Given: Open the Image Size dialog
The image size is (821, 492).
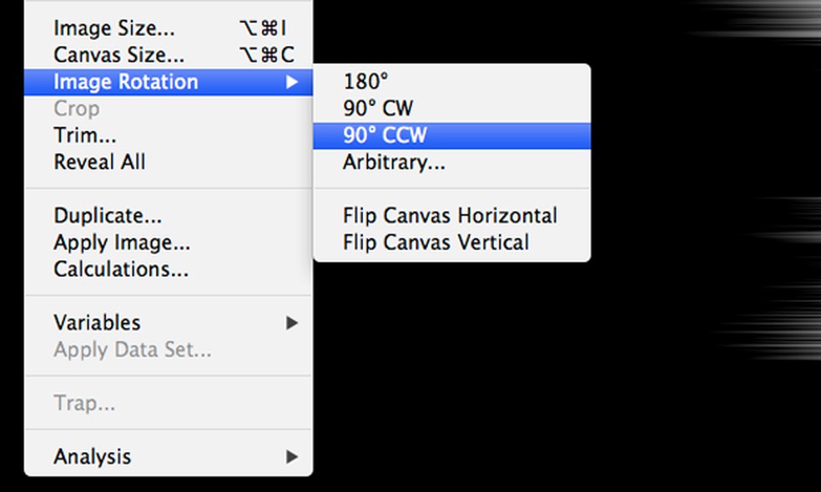Looking at the screenshot, I should (x=114, y=28).
